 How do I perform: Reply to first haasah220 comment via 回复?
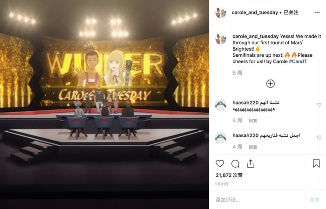(x=253, y=121)
